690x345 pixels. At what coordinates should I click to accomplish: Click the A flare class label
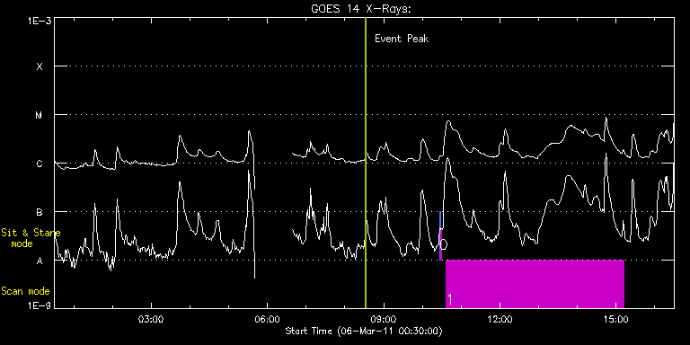pyautogui.click(x=40, y=261)
